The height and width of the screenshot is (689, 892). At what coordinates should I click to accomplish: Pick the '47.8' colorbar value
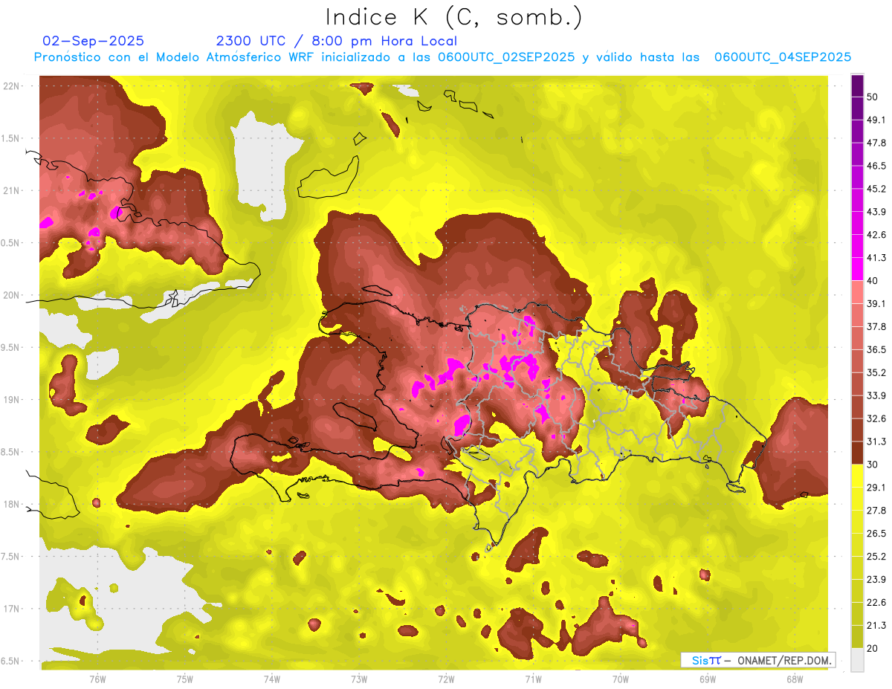pyautogui.click(x=876, y=143)
